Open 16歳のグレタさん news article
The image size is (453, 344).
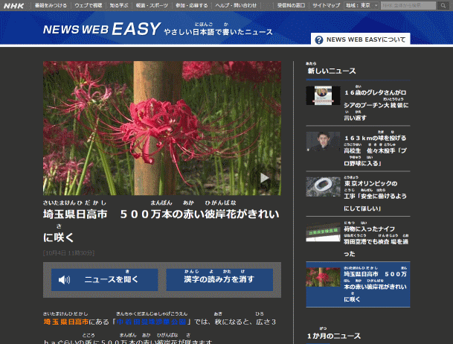click(x=376, y=105)
